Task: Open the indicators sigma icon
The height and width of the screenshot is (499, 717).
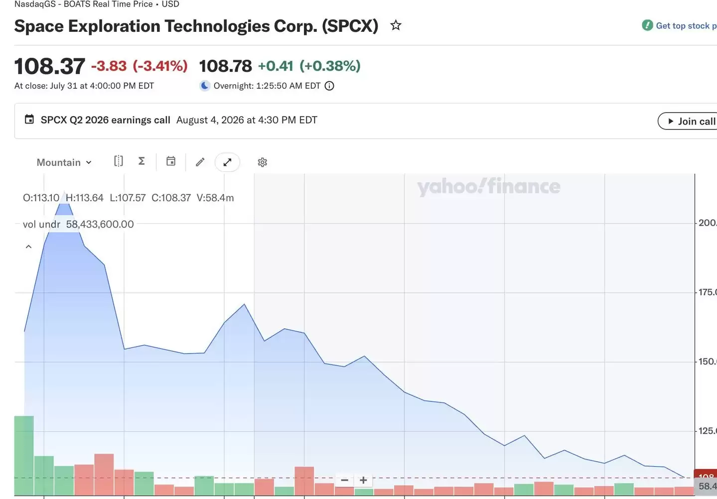Action: 142,161
